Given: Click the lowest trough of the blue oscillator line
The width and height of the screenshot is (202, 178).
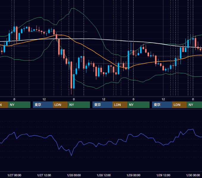Looking at the screenshot, I should [x=71, y=156].
